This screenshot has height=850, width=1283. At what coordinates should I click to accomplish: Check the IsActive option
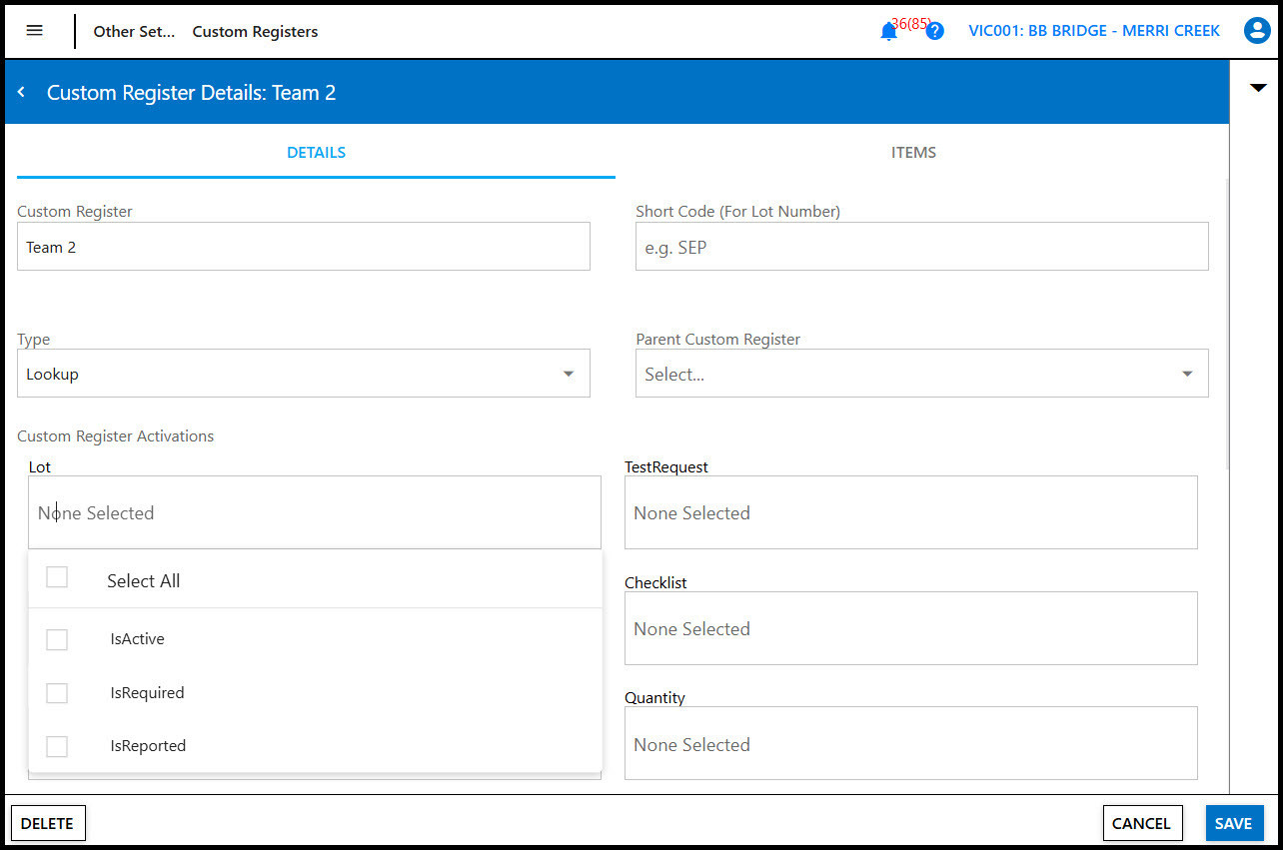pyautogui.click(x=57, y=639)
